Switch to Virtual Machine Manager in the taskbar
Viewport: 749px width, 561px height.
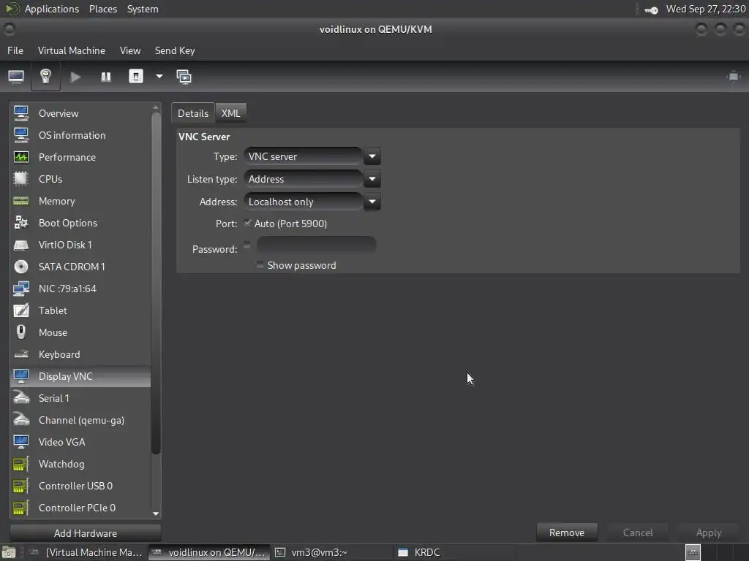coord(86,552)
